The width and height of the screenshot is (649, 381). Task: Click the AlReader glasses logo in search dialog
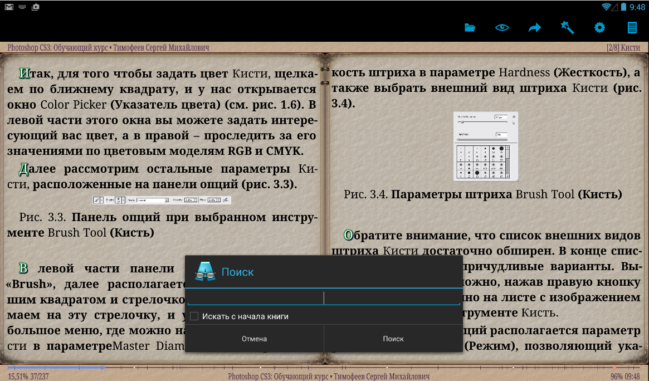(205, 272)
